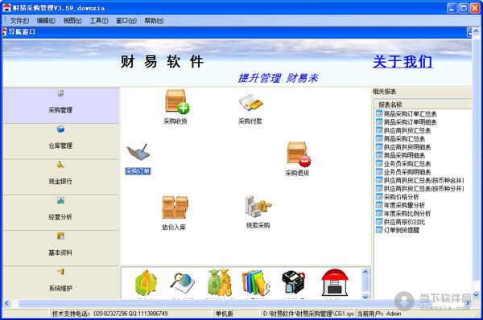483x320 pixels.
Task: Select 仓库管理 in the sidebar
Action: (61, 142)
